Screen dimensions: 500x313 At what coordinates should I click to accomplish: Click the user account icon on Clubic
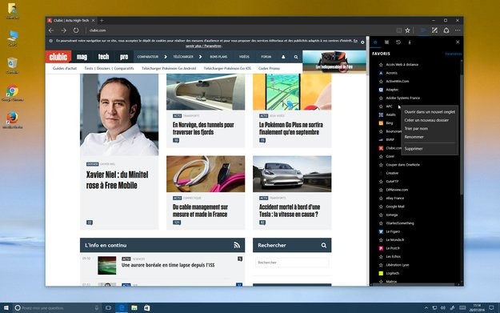tap(283, 57)
